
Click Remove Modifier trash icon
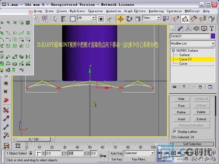200,87
